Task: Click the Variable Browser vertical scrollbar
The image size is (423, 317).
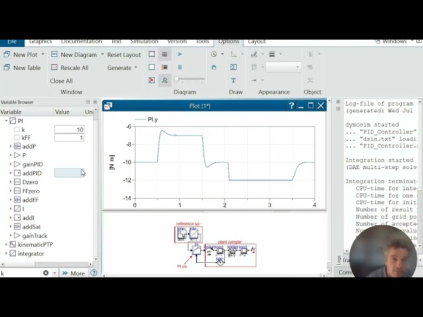Action: pos(95,184)
